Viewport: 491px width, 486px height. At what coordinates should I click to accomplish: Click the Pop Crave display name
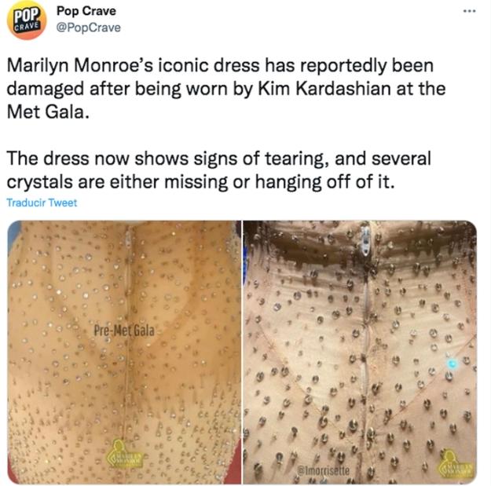coord(86,11)
